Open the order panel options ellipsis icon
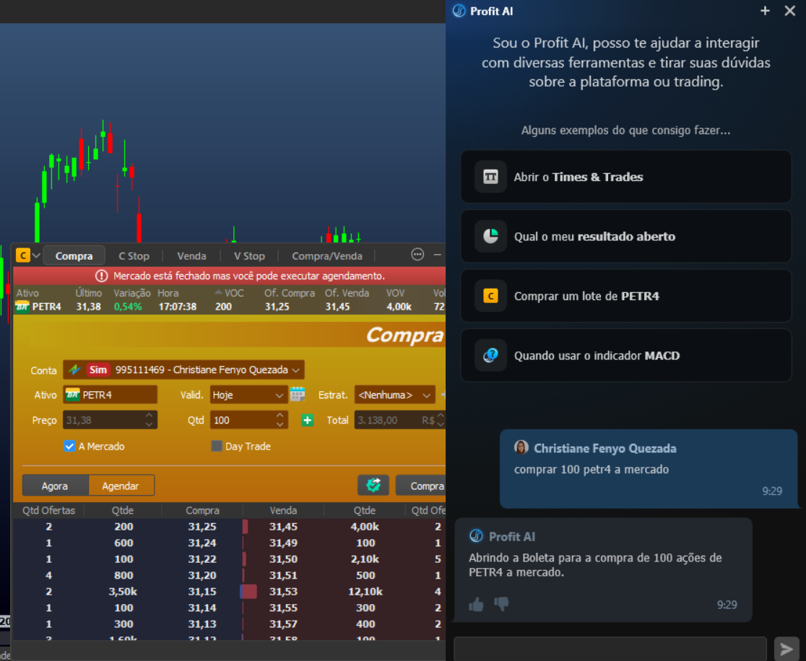Image resolution: width=806 pixels, height=661 pixels. [x=417, y=254]
